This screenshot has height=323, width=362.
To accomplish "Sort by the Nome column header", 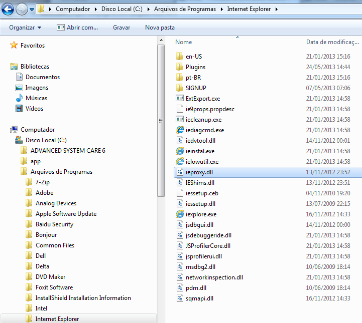I will [184, 42].
